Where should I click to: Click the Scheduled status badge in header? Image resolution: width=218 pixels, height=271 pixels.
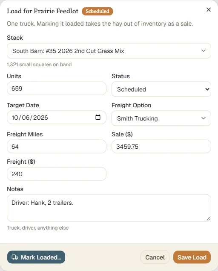point(98,11)
